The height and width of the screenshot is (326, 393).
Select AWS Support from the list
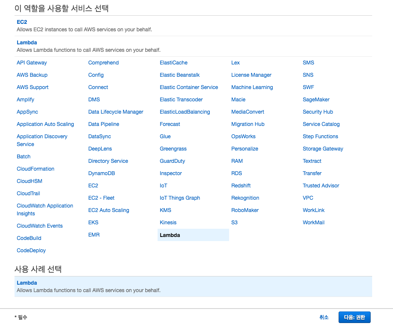(32, 87)
